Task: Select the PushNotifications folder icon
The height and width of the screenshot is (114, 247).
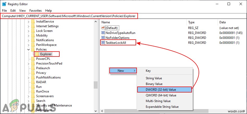Action: (33, 77)
